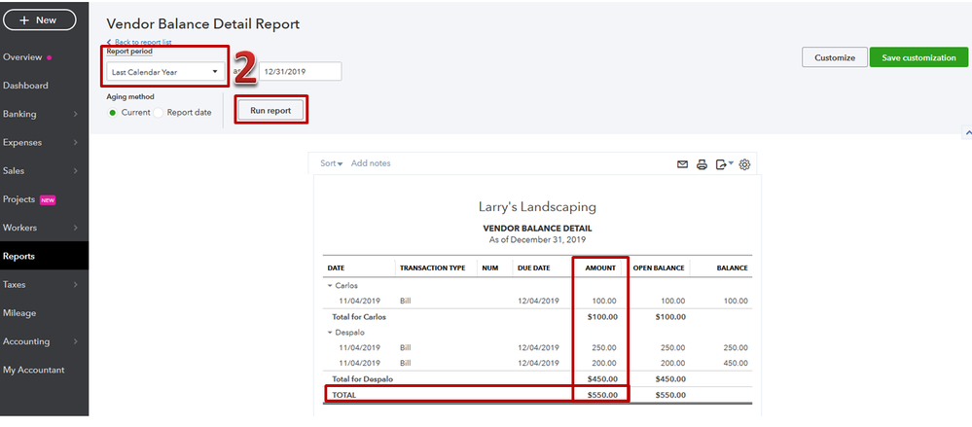Click the collapse header arrow on right edge
The image size is (972, 427).
pyautogui.click(x=967, y=132)
